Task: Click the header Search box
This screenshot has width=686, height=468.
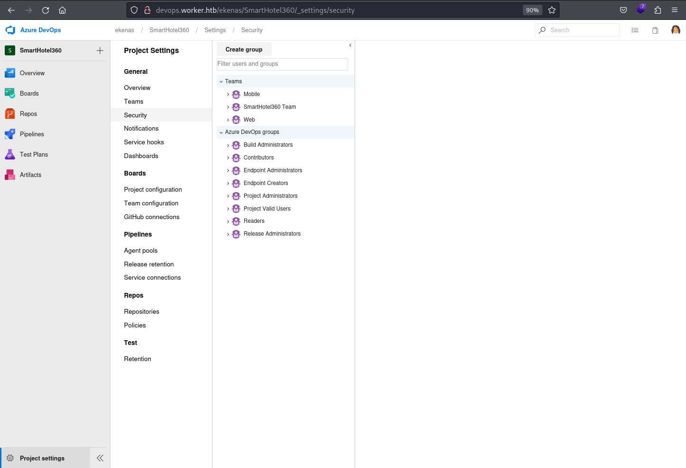Action: pyautogui.click(x=577, y=30)
